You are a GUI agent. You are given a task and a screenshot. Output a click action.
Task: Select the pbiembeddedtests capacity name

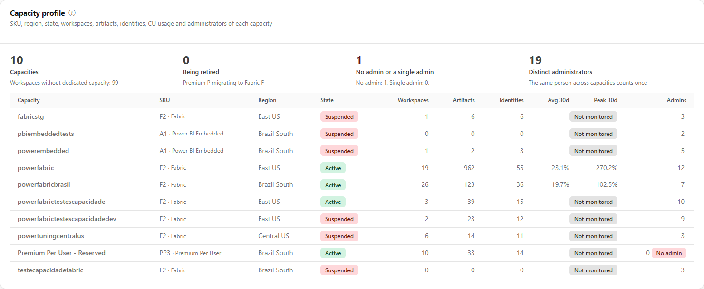coord(46,134)
